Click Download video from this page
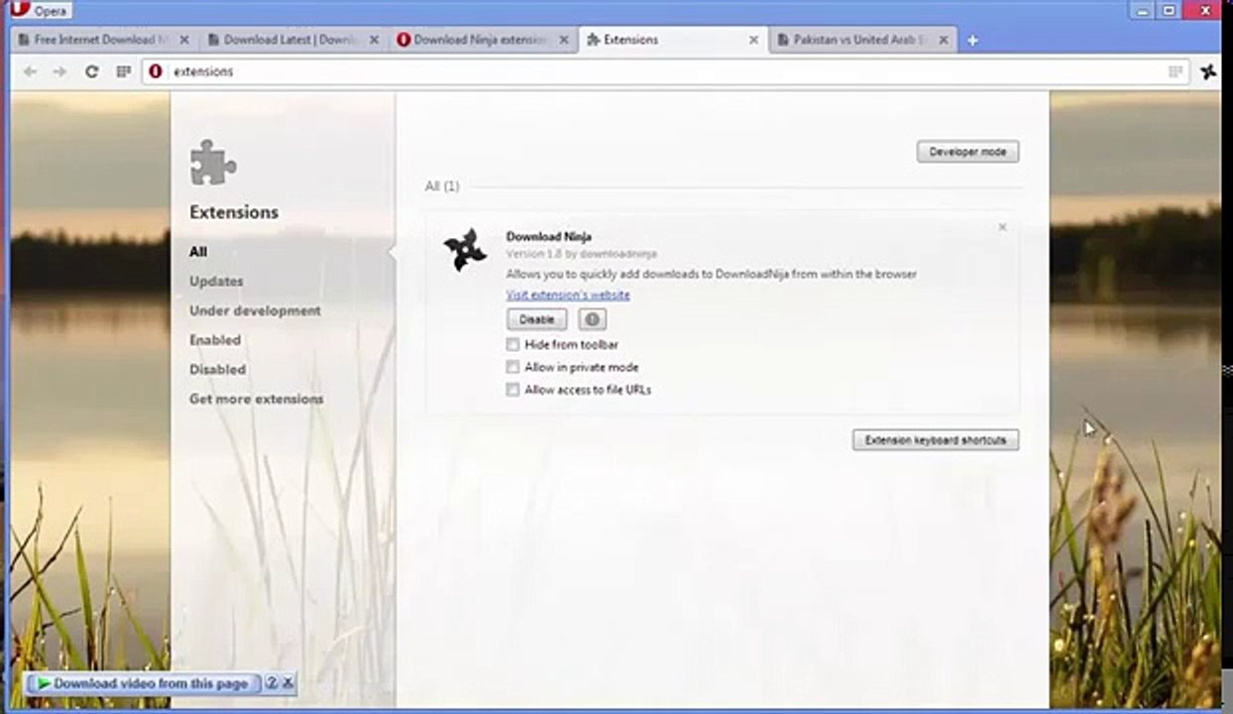 pyautogui.click(x=144, y=683)
